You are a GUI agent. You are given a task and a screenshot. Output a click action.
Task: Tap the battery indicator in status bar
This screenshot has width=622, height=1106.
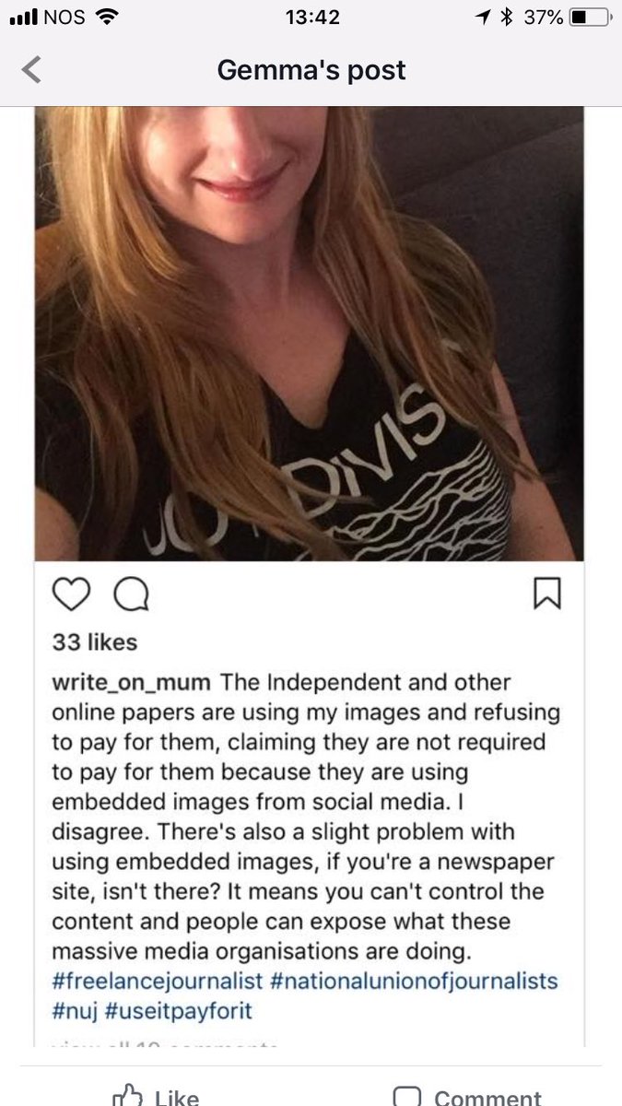click(590, 18)
